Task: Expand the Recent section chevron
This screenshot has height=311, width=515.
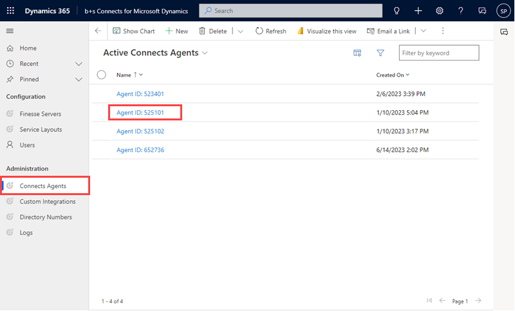Action: click(x=79, y=64)
